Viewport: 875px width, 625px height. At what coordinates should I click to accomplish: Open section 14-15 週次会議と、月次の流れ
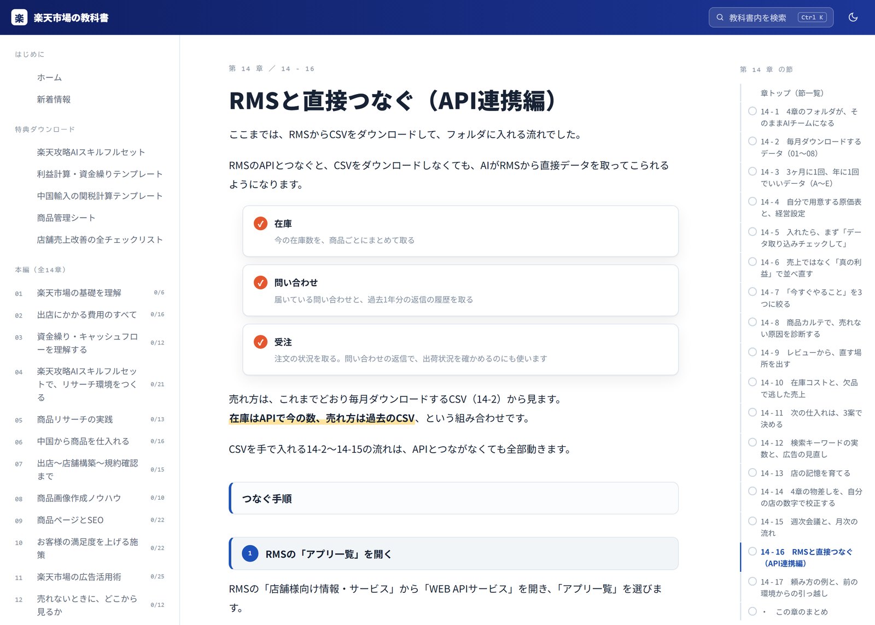pyautogui.click(x=809, y=527)
